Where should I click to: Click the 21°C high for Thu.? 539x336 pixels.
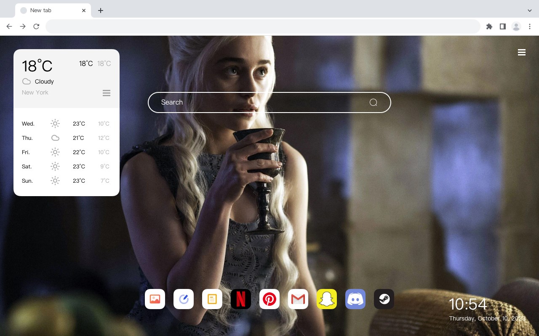click(x=78, y=138)
